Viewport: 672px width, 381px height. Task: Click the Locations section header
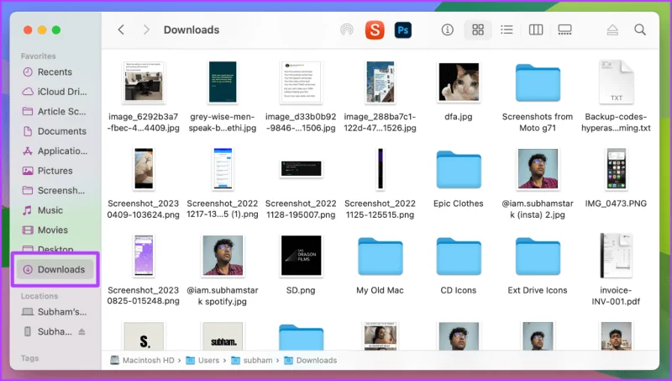[39, 296]
